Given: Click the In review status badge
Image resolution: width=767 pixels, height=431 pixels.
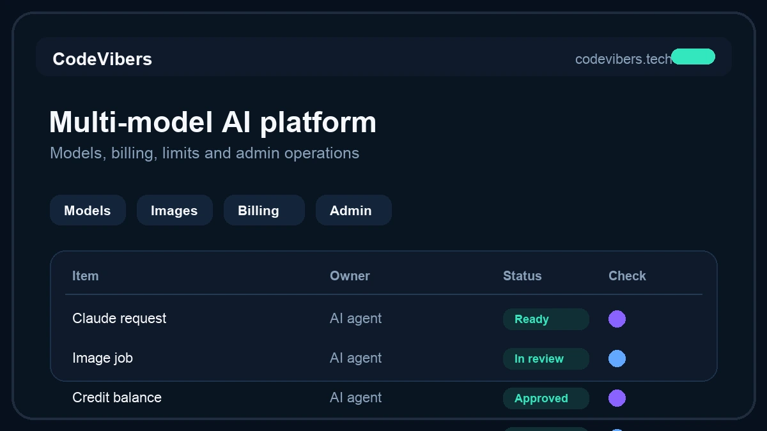Looking at the screenshot, I should pos(546,359).
